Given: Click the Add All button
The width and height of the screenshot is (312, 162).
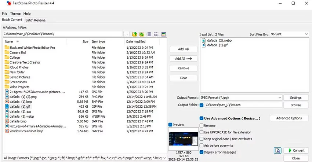Looking at the screenshot, I should [x=184, y=59].
